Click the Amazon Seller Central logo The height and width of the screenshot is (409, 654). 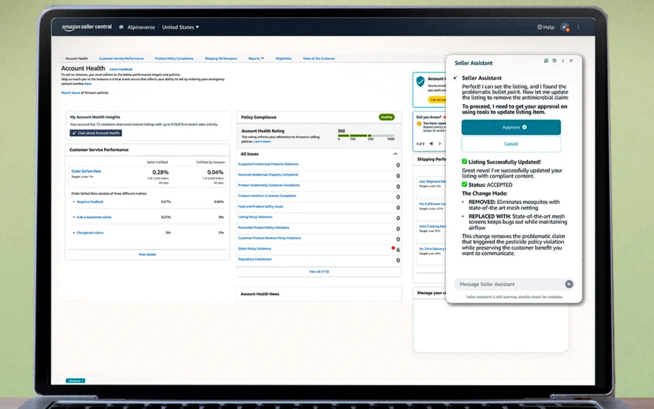85,27
